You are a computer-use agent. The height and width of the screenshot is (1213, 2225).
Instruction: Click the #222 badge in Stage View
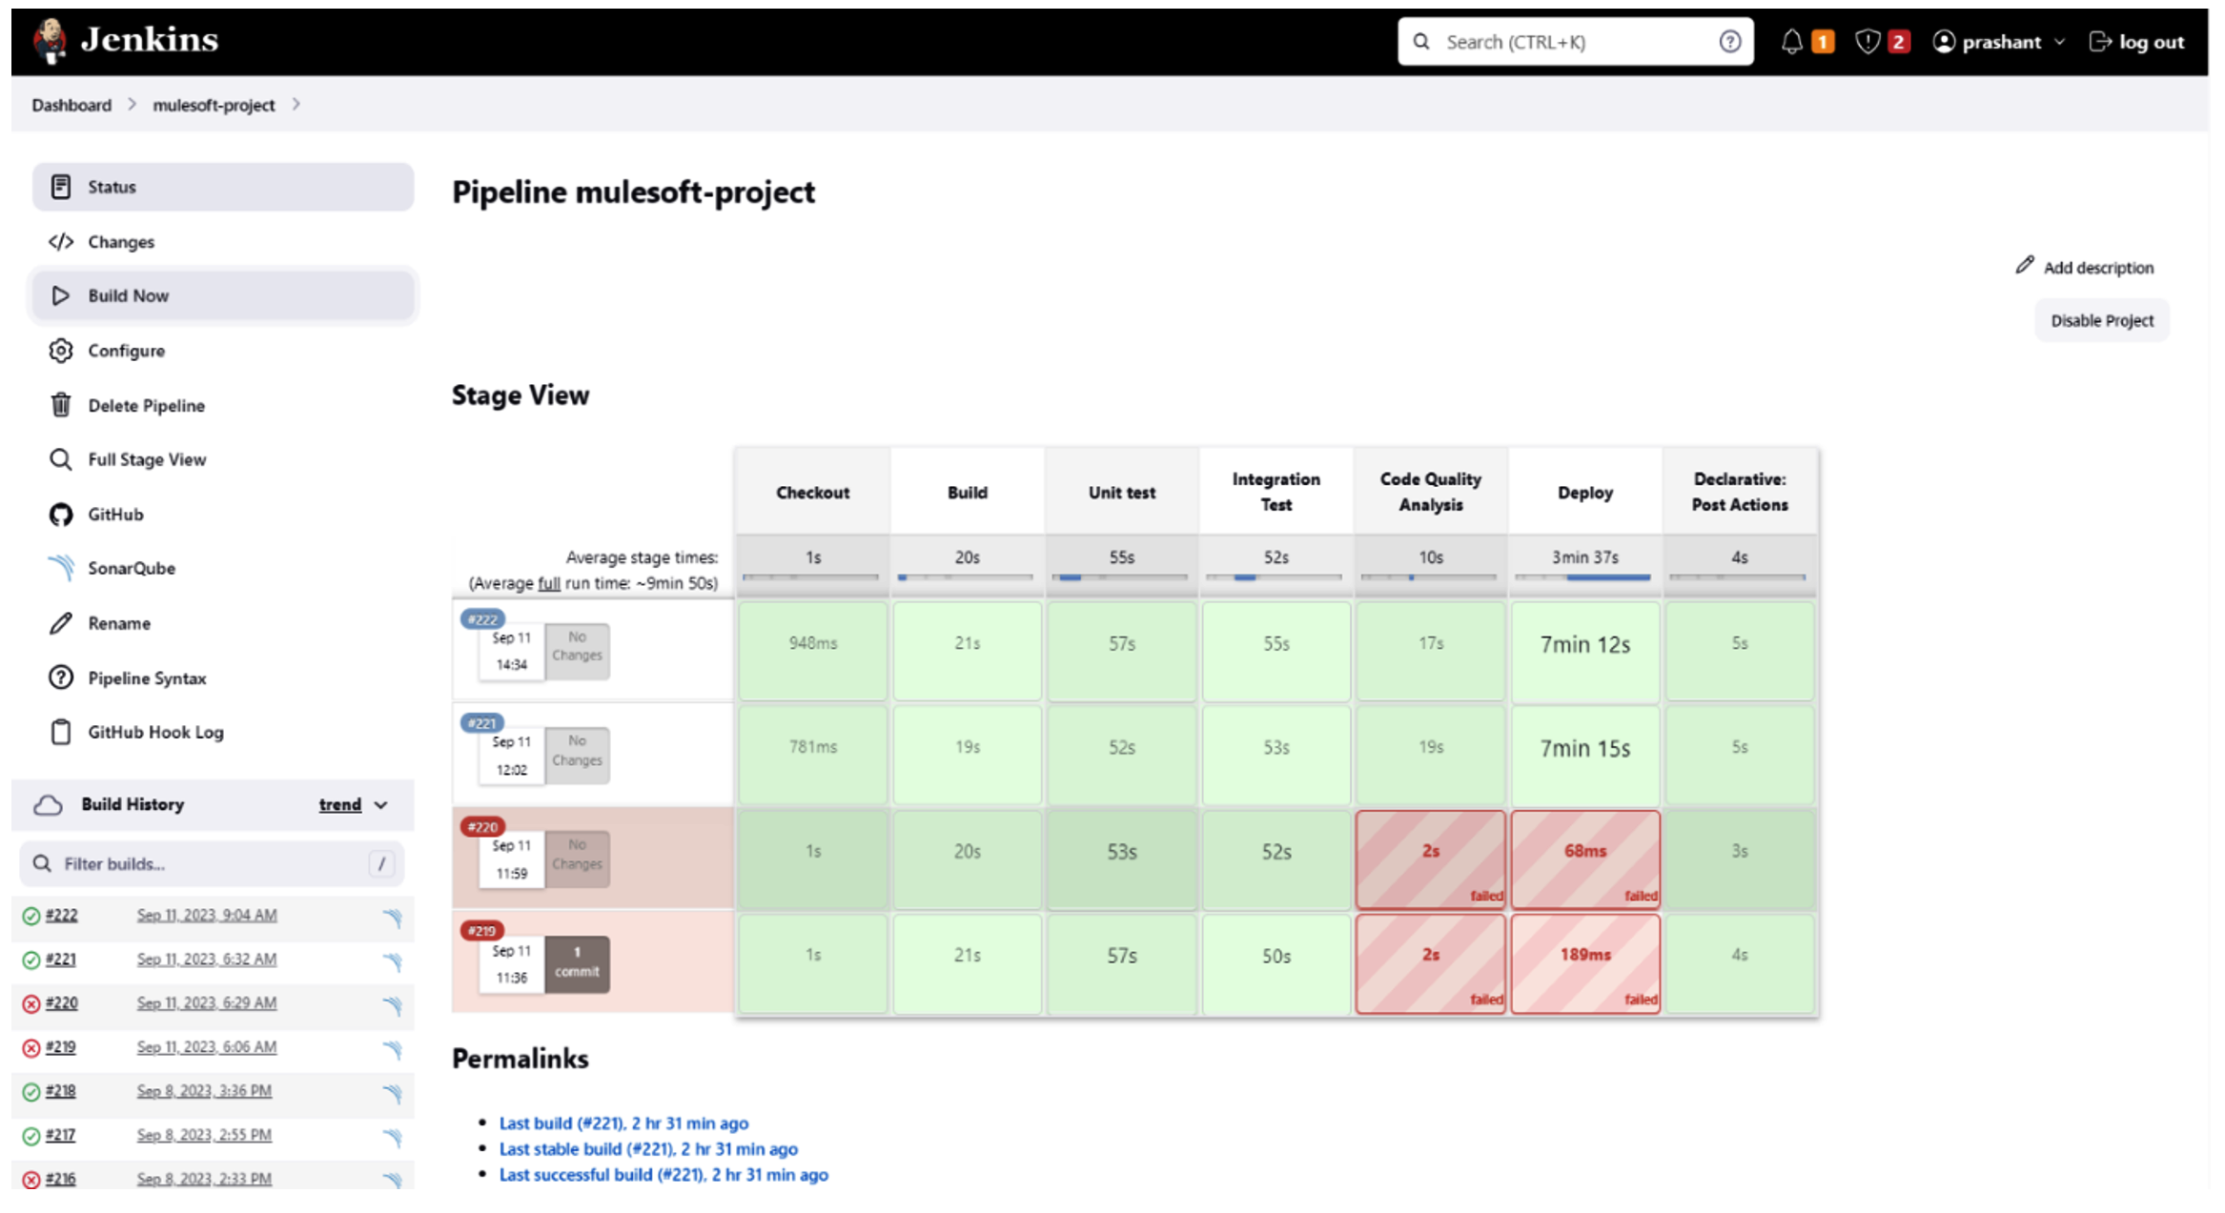click(x=482, y=619)
